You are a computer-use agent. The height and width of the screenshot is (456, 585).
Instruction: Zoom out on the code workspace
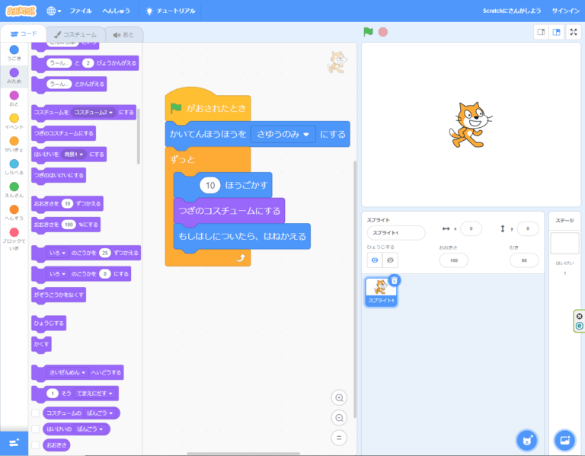340,418
